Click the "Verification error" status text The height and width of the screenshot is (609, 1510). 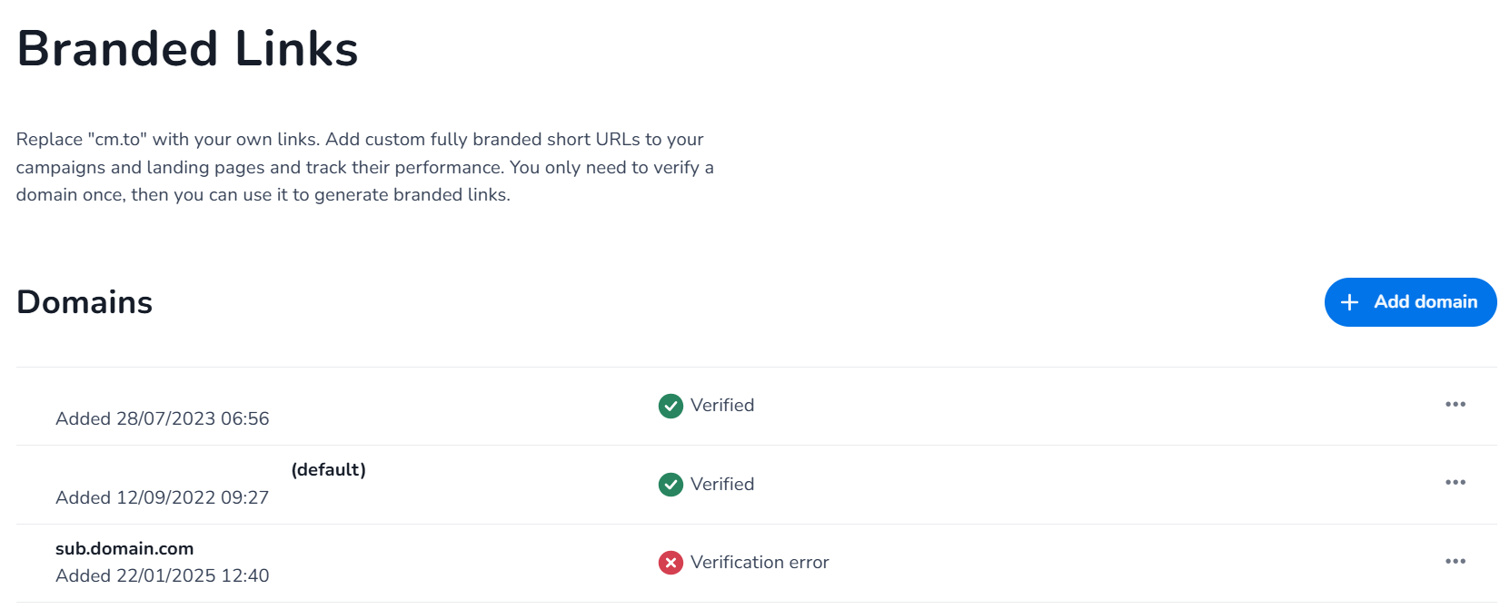[760, 563]
